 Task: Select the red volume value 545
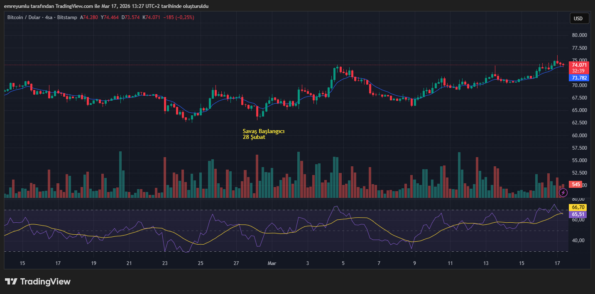[575, 185]
